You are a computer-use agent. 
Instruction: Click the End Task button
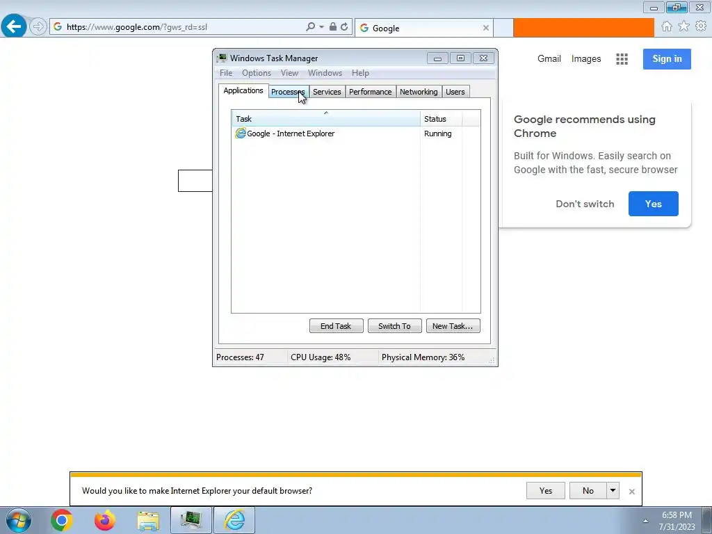[x=336, y=326]
